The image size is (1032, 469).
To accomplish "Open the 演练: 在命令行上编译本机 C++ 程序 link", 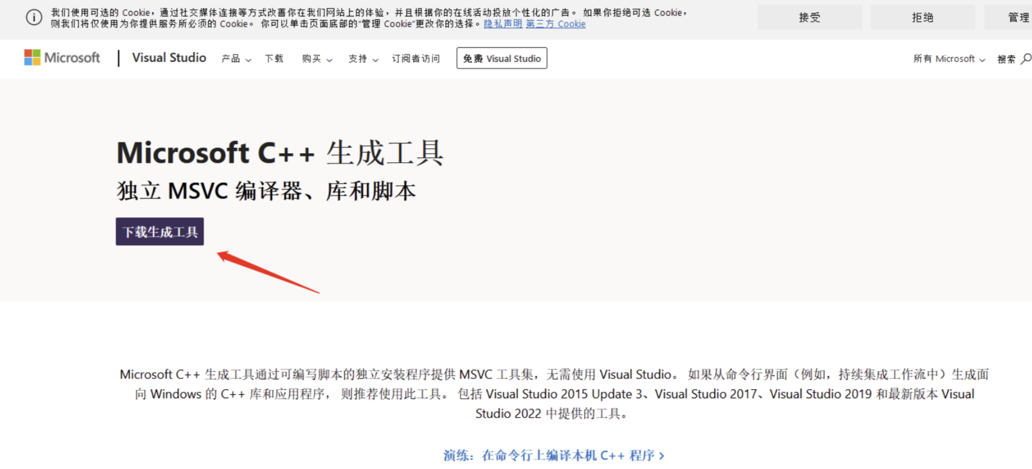I will click(554, 455).
